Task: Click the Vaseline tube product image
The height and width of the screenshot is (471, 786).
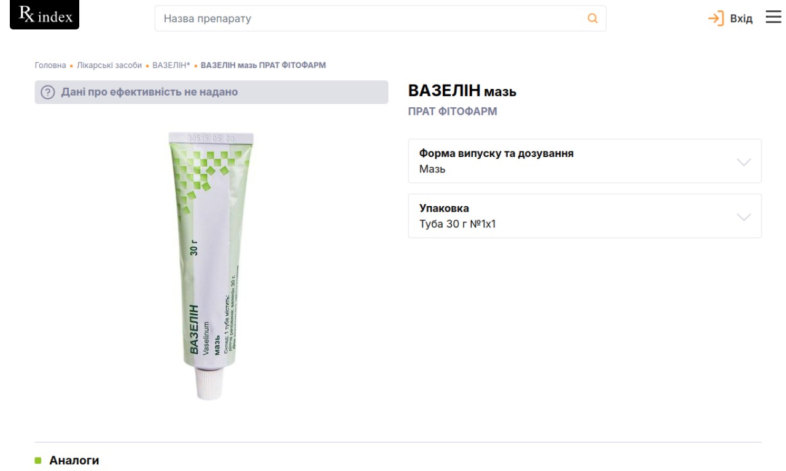Action: 211,265
